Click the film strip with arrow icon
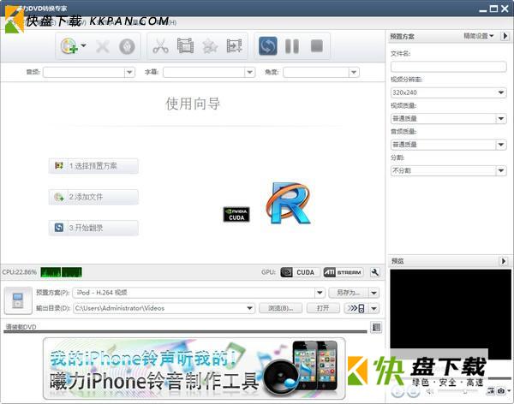The image size is (514, 404). click(x=235, y=46)
